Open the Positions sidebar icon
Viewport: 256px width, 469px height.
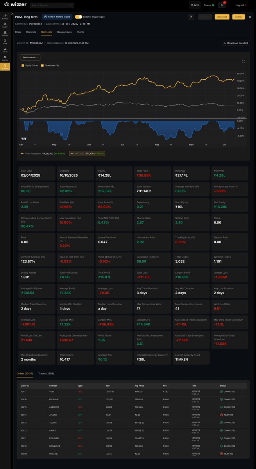[x=5, y=33]
